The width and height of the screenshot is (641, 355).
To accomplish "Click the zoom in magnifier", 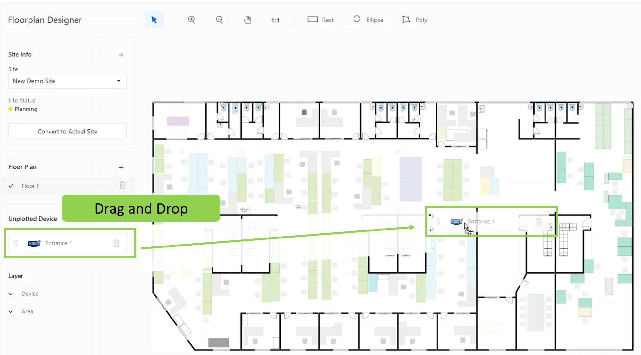I will tap(191, 20).
